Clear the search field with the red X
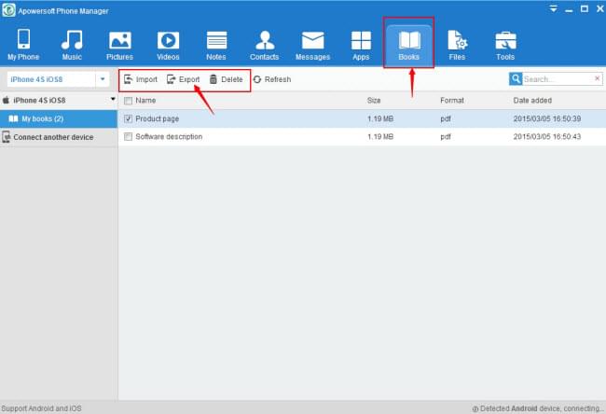The height and width of the screenshot is (414, 606). point(597,78)
